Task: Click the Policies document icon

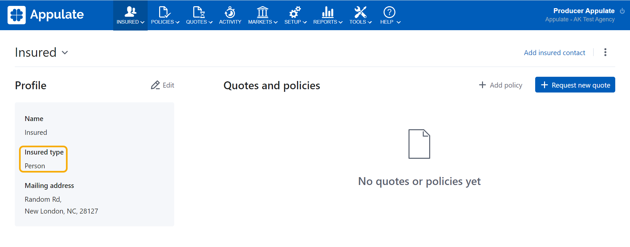Action: point(164,12)
